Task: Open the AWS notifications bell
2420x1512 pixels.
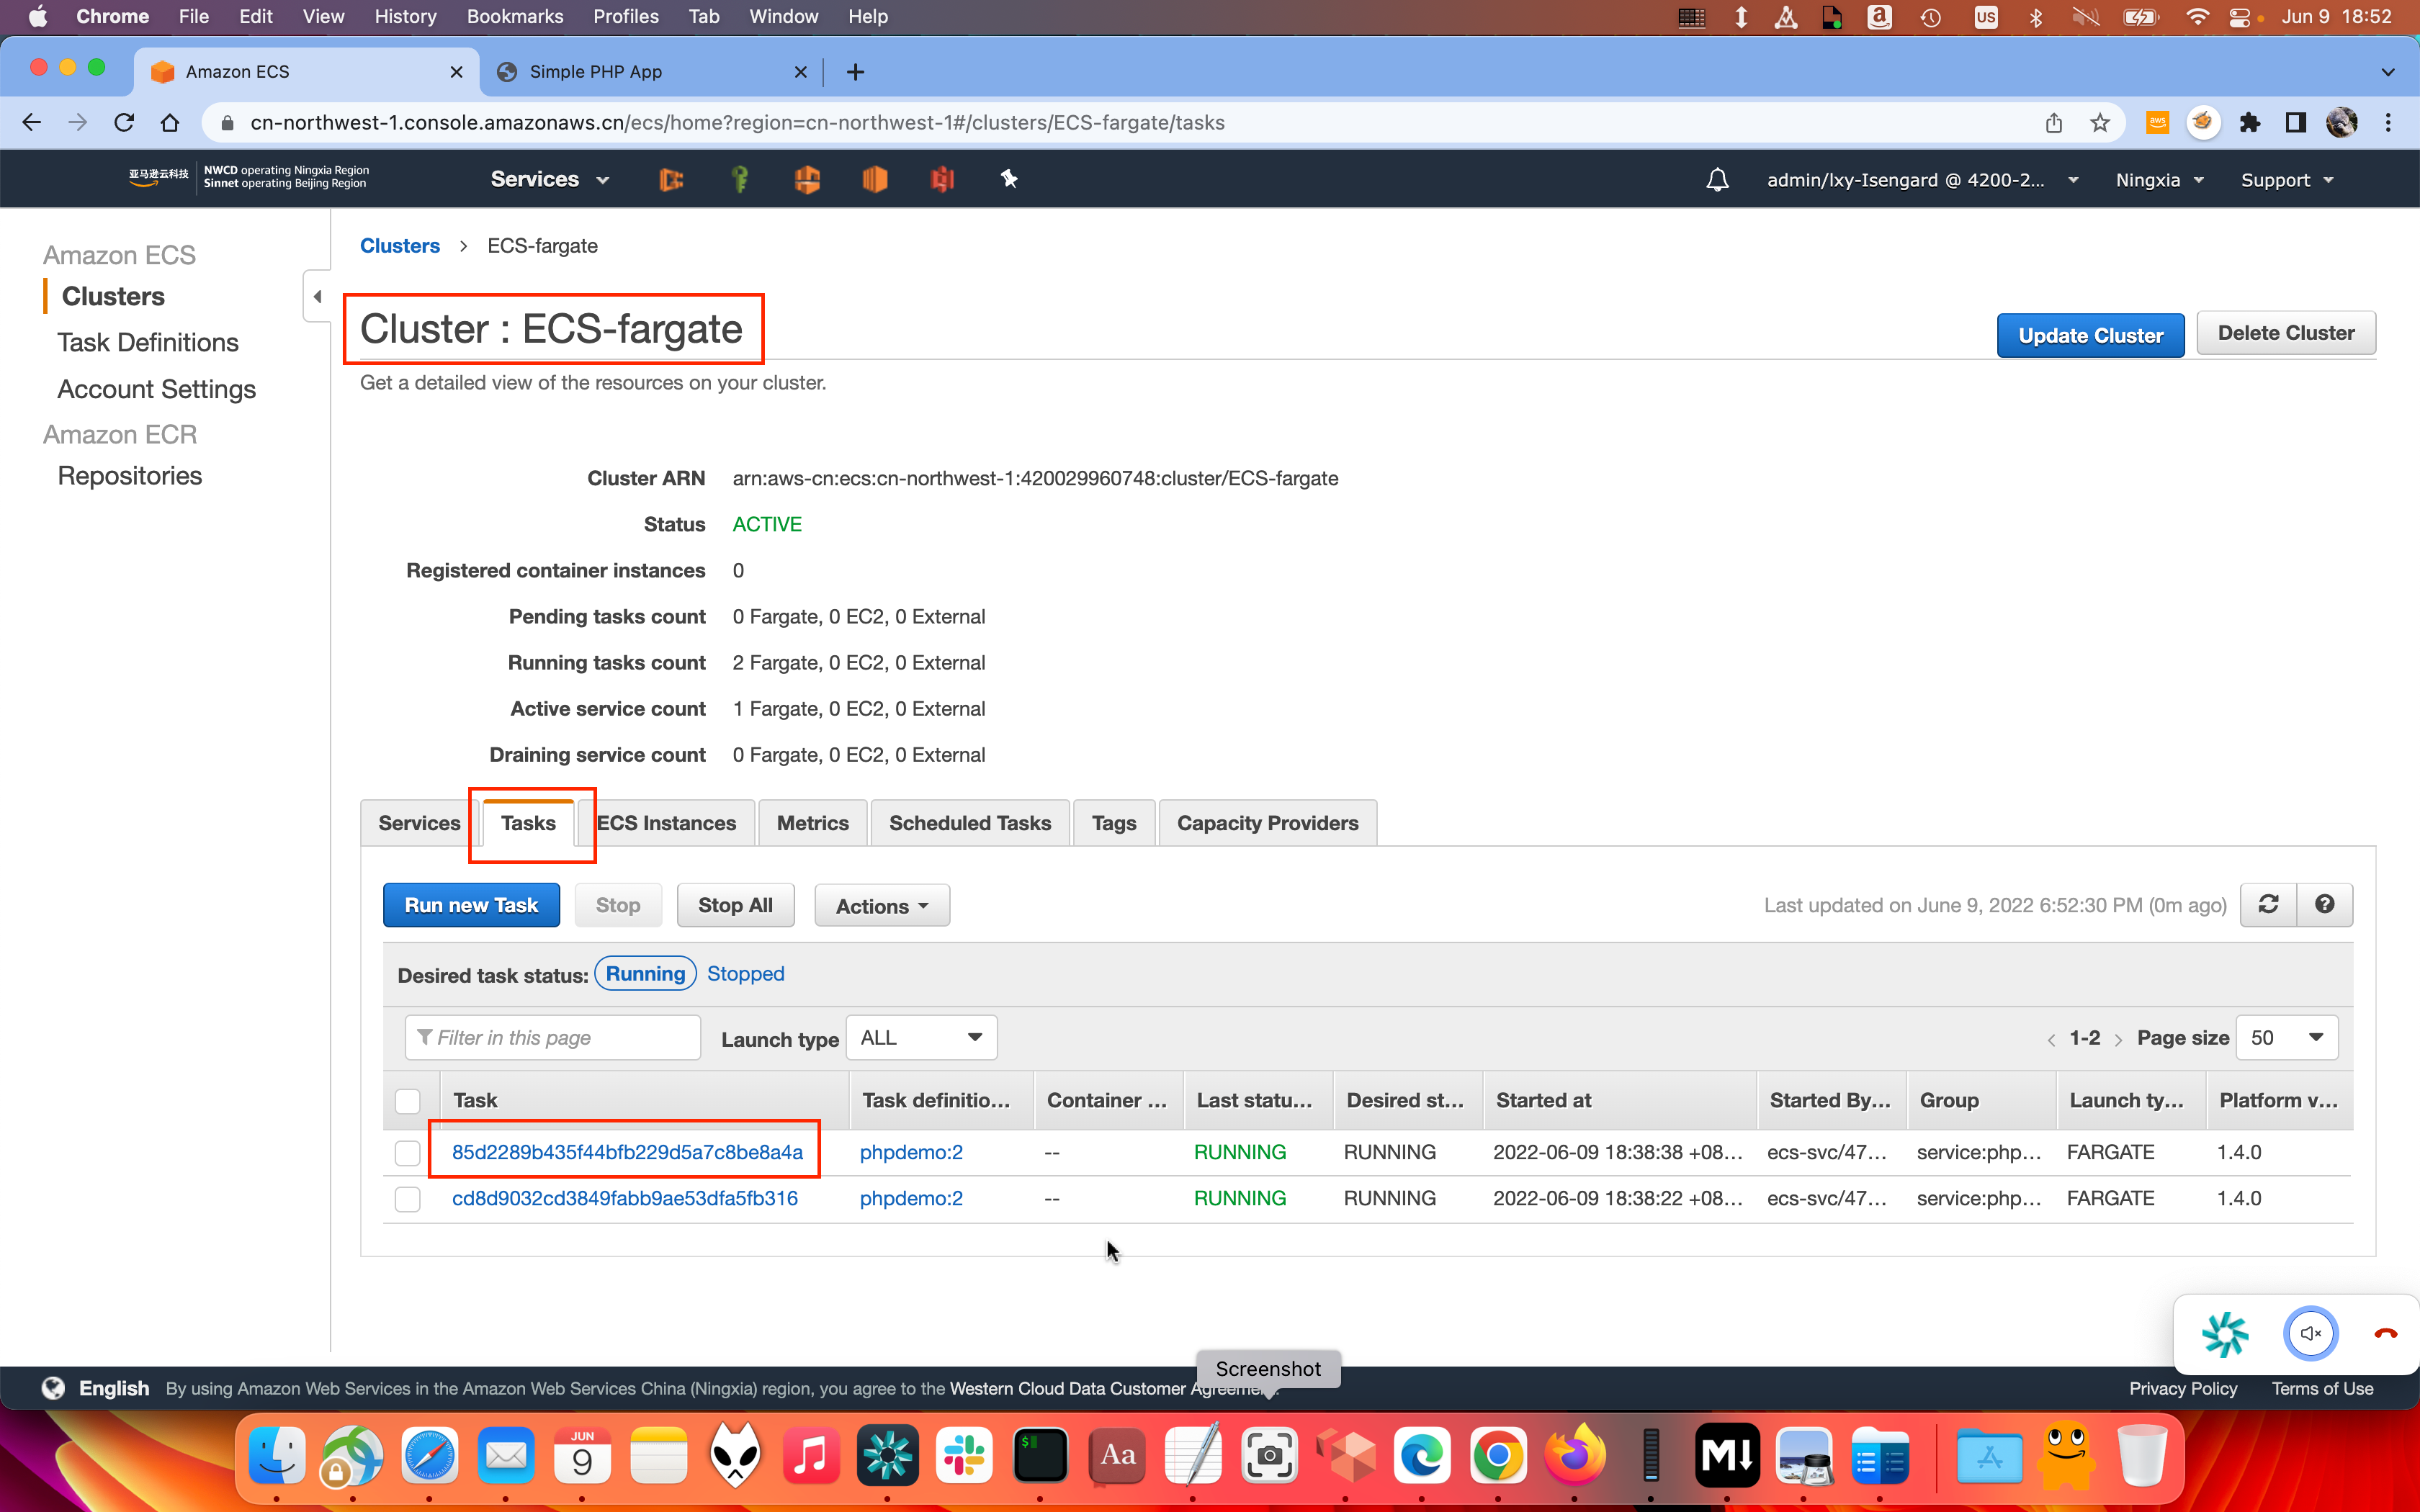Action: click(1717, 180)
